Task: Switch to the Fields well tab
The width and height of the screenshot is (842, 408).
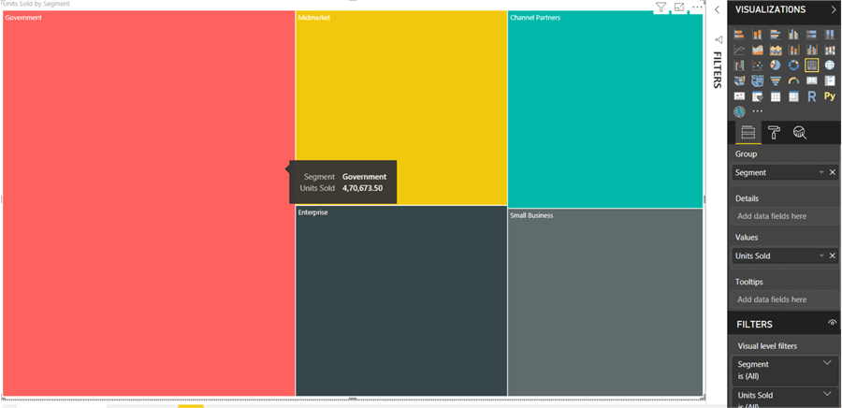Action: (748, 132)
